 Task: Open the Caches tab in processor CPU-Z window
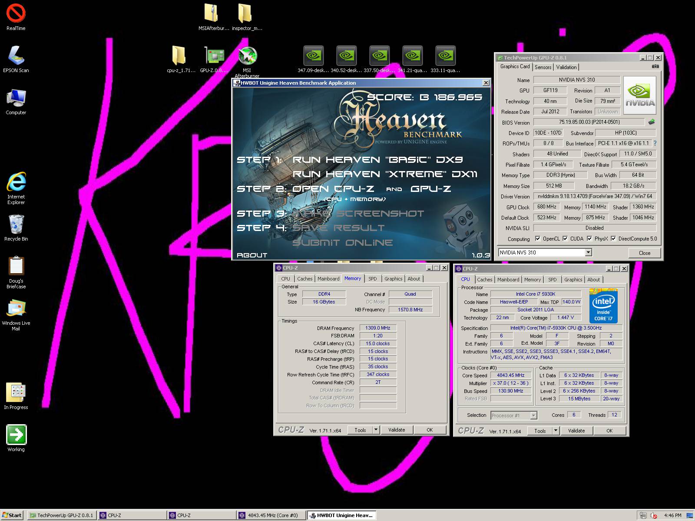coord(485,280)
